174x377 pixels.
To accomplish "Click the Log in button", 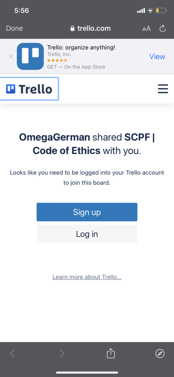I will 87,234.
